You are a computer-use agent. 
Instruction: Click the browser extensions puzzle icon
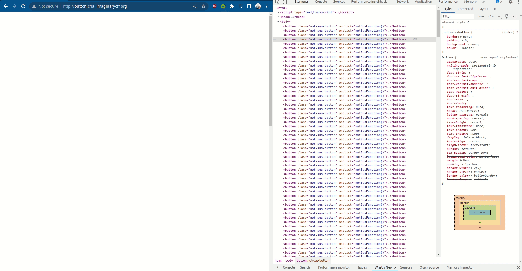pyautogui.click(x=232, y=6)
